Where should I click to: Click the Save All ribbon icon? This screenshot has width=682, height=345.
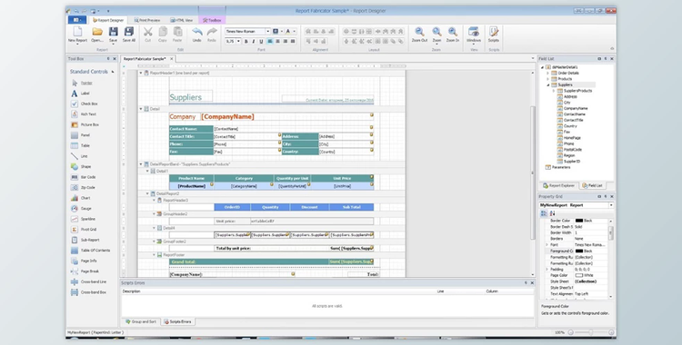point(129,34)
